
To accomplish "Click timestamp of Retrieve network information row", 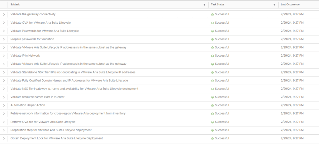I will (292, 114).
